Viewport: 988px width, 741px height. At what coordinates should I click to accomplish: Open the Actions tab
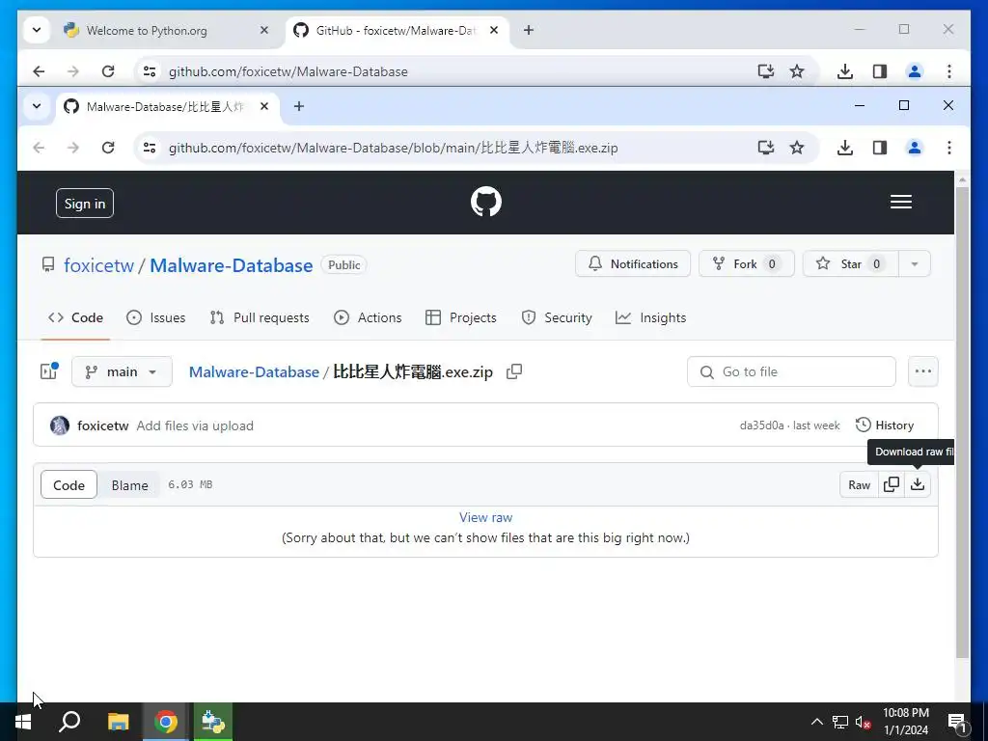[368, 317]
